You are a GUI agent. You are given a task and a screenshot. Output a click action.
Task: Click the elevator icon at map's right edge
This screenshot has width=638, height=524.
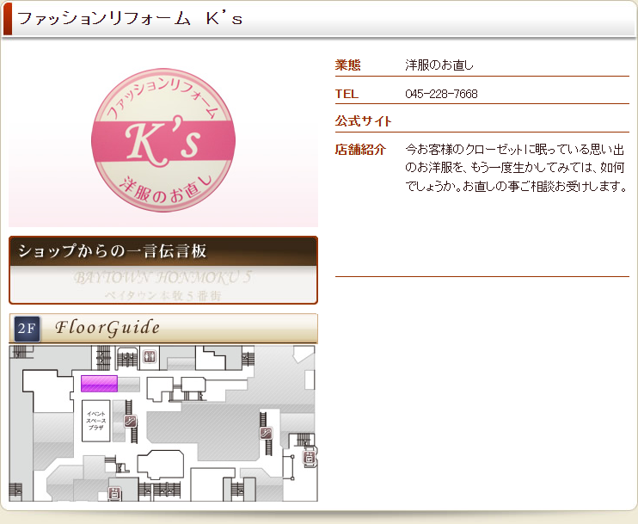(x=310, y=458)
